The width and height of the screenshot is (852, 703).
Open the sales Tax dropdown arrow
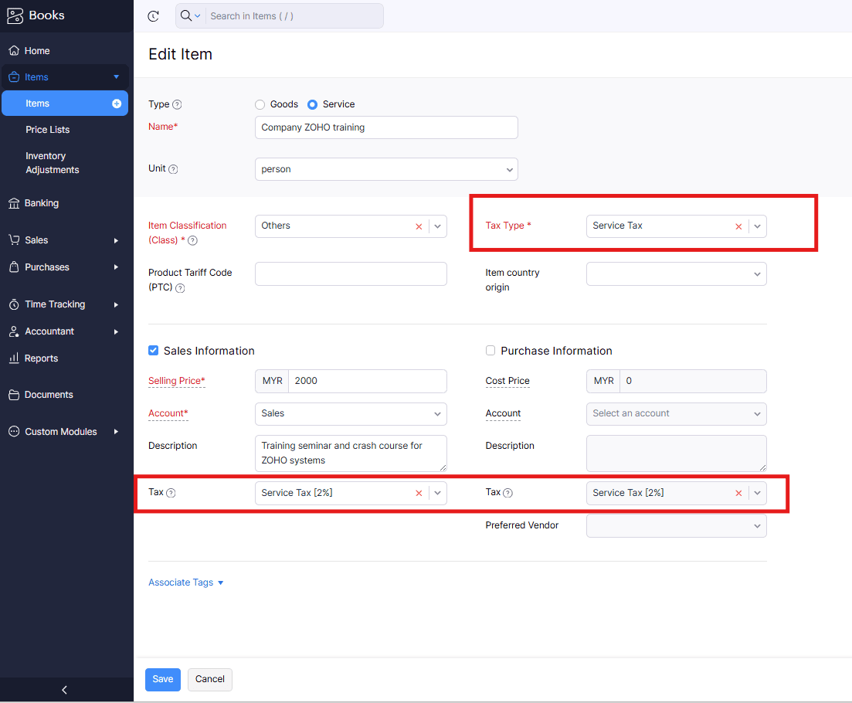click(x=437, y=494)
